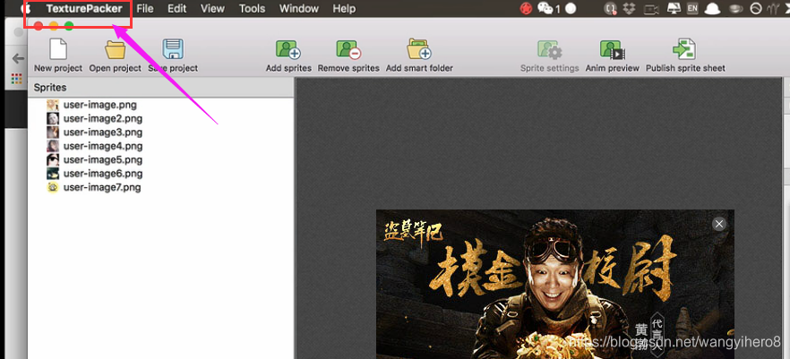Image resolution: width=790 pixels, height=359 pixels.
Task: Click the Dropbox icon in menu bar
Action: [629, 9]
